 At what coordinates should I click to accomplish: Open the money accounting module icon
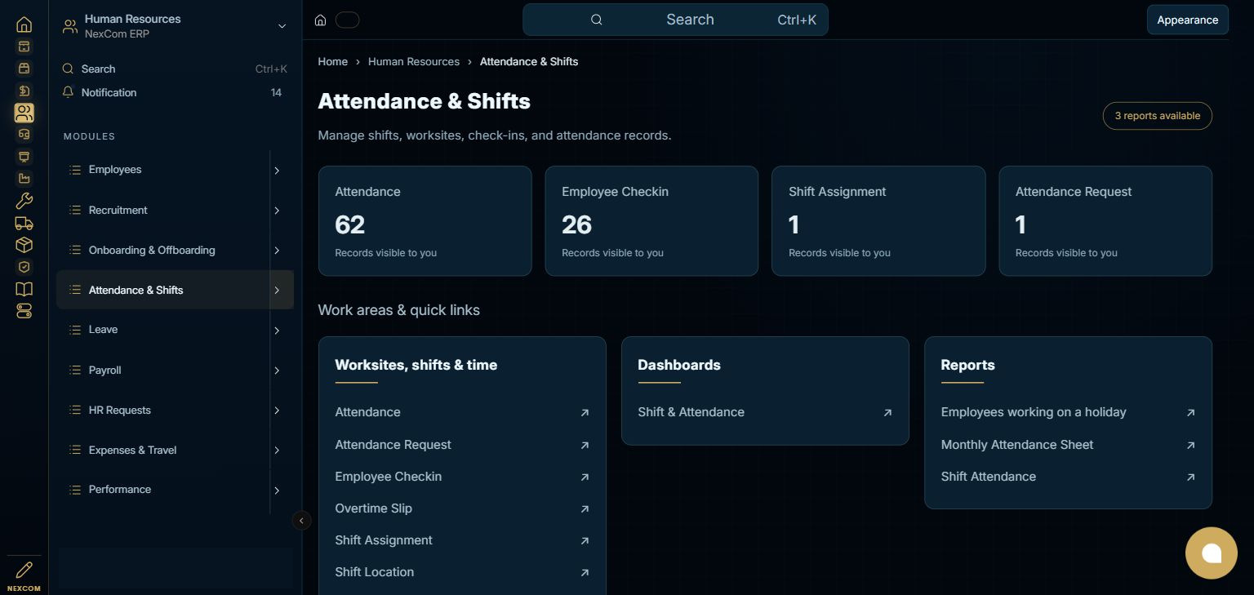(x=24, y=91)
